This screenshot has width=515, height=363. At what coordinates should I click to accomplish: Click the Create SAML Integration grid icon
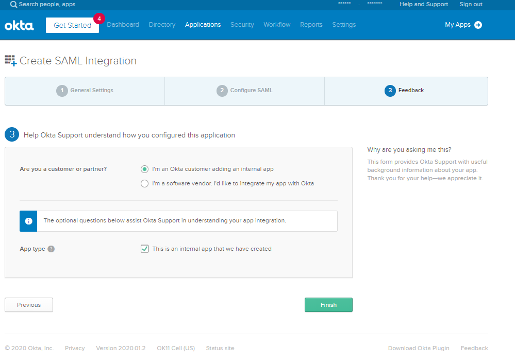[x=10, y=61]
